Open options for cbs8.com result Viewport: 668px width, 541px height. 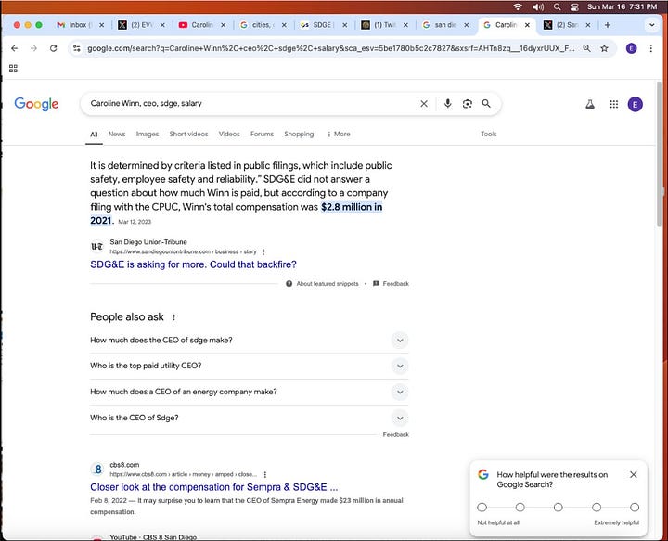(265, 474)
